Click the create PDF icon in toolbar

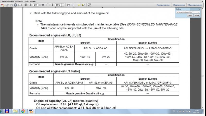point(3,5)
